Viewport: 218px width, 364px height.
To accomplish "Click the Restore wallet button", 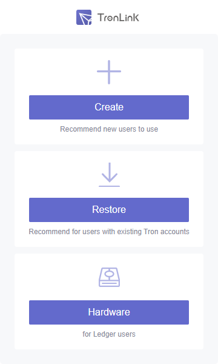I will 109,210.
